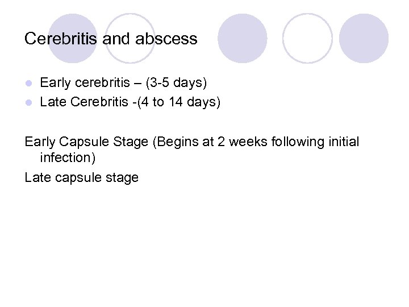Select the rightmost filled lavender circle
Image resolution: width=409 pixels, height=307 pixels.
pos(364,39)
